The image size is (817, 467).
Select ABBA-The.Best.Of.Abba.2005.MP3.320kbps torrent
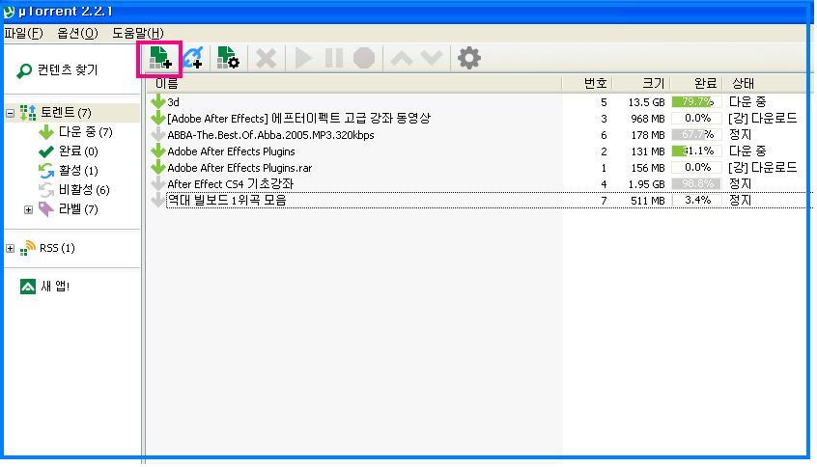pyautogui.click(x=478, y=135)
